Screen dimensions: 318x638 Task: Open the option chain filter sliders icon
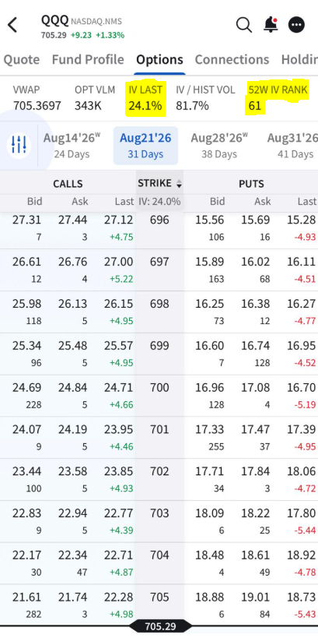point(19,145)
